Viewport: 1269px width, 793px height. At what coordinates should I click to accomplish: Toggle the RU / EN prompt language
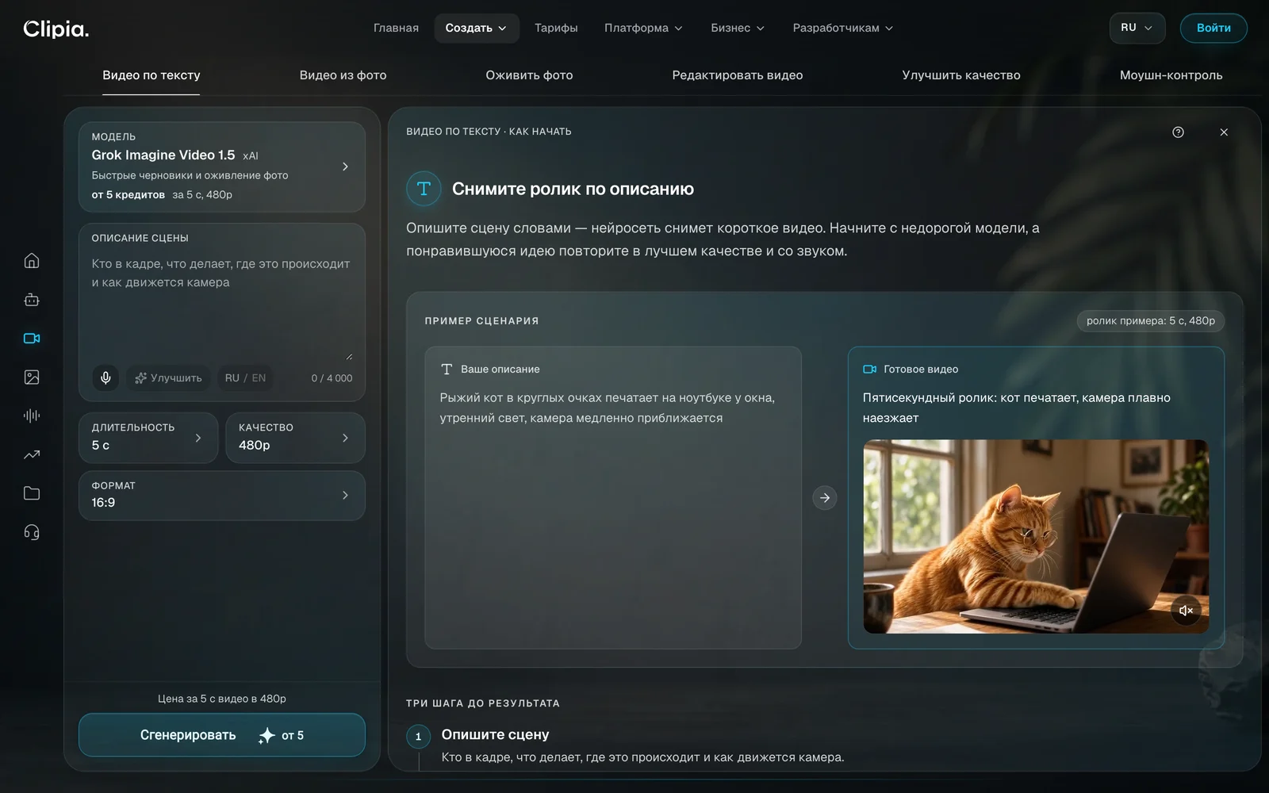(x=245, y=378)
